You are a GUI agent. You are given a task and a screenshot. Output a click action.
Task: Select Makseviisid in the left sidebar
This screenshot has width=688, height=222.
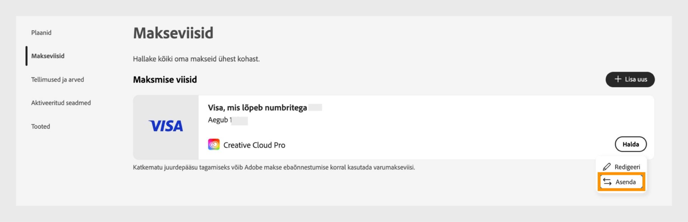48,56
